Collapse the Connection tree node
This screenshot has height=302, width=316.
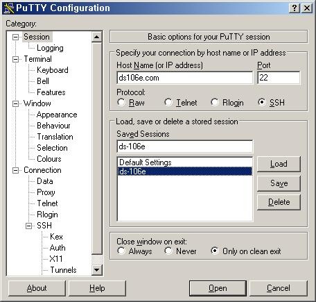pyautogui.click(x=15, y=170)
